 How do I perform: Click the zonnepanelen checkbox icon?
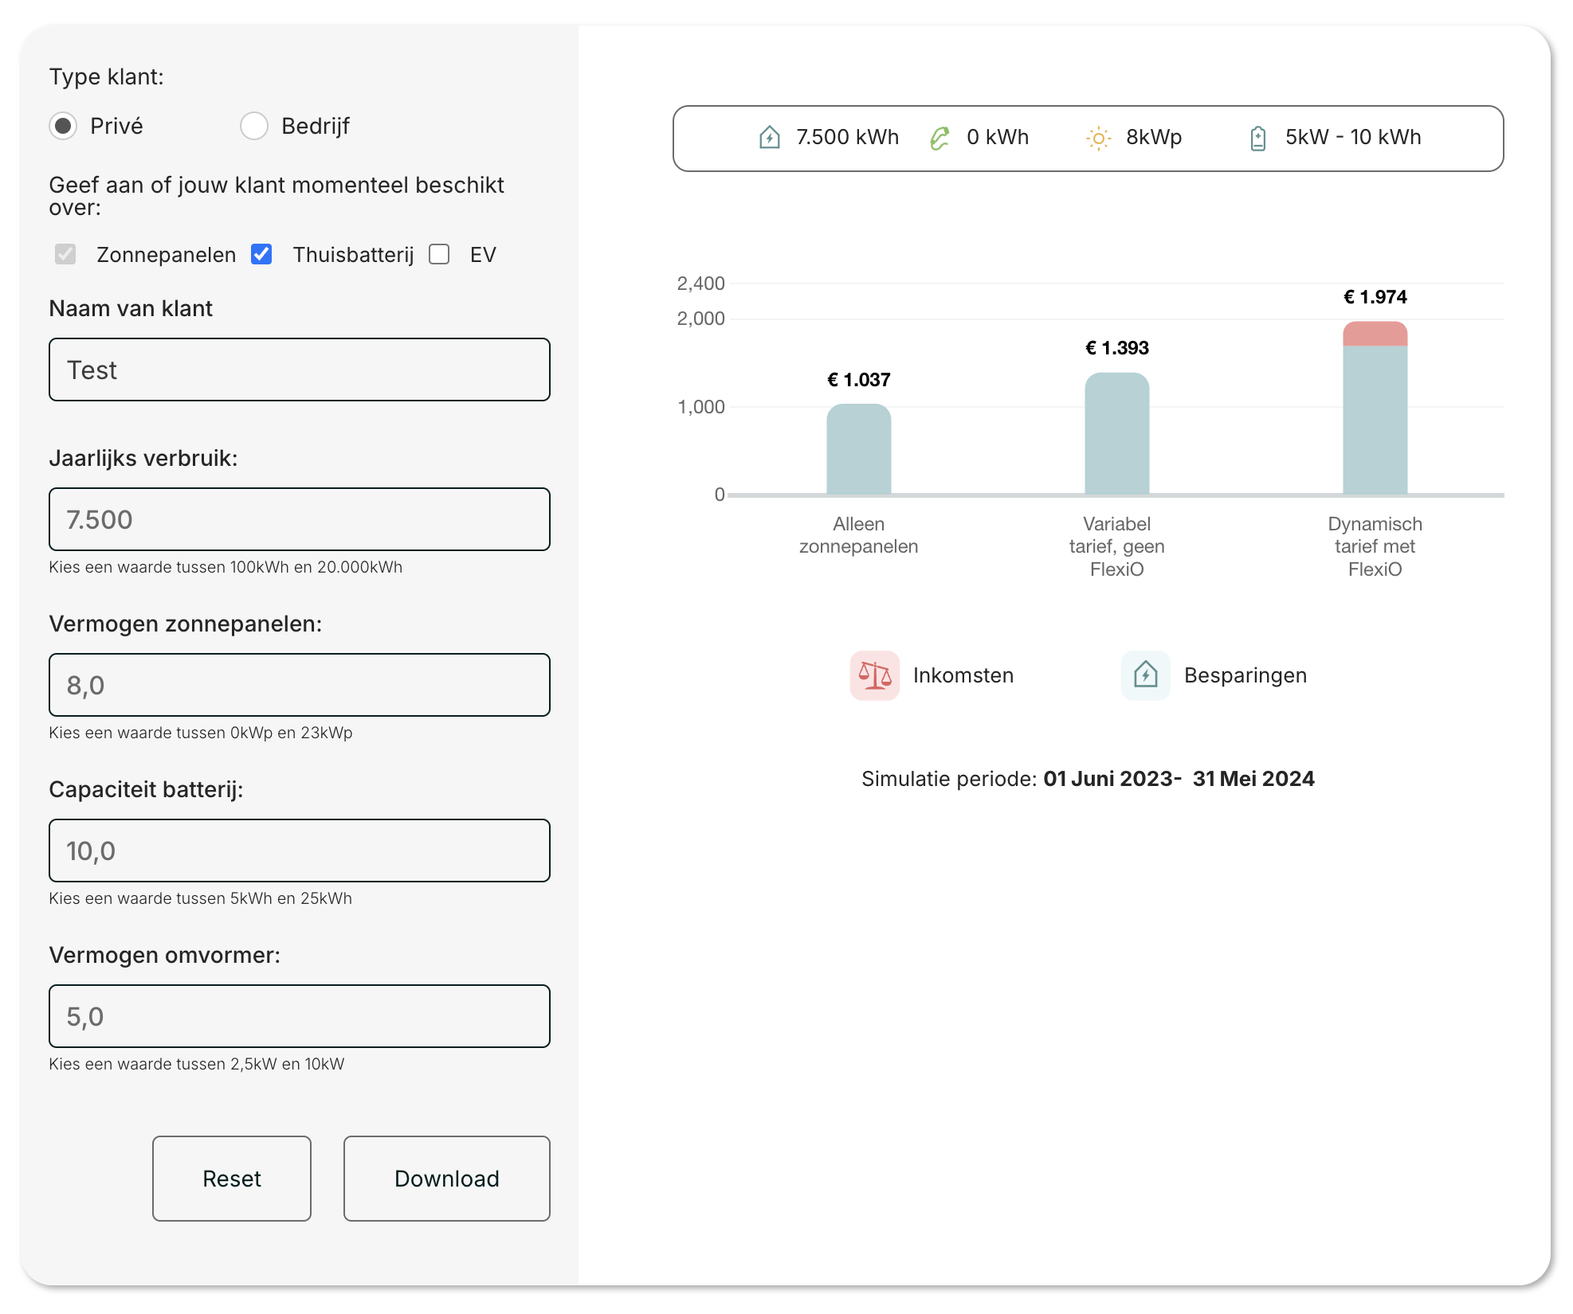68,255
